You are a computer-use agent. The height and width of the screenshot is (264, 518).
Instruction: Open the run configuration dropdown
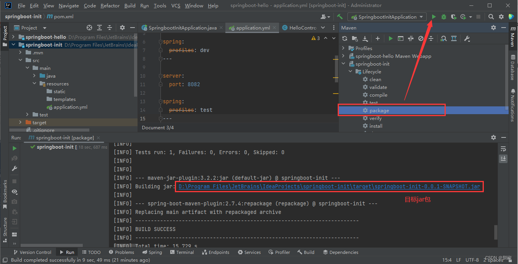tap(387, 17)
